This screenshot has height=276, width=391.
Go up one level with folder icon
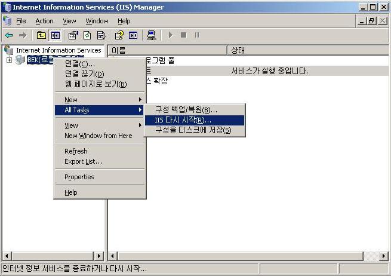41,35
